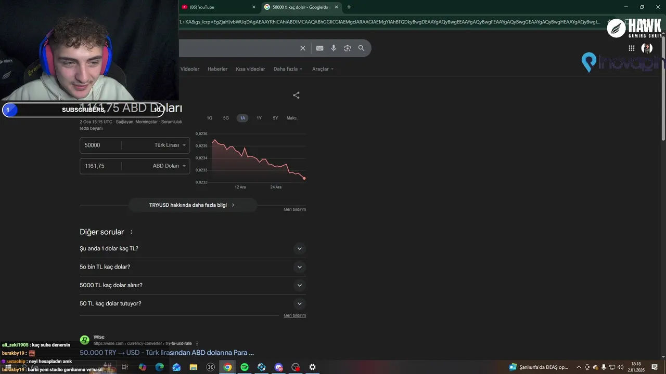This screenshot has height=374, width=666.
Task: Open the notification center icon
Action: (x=655, y=367)
